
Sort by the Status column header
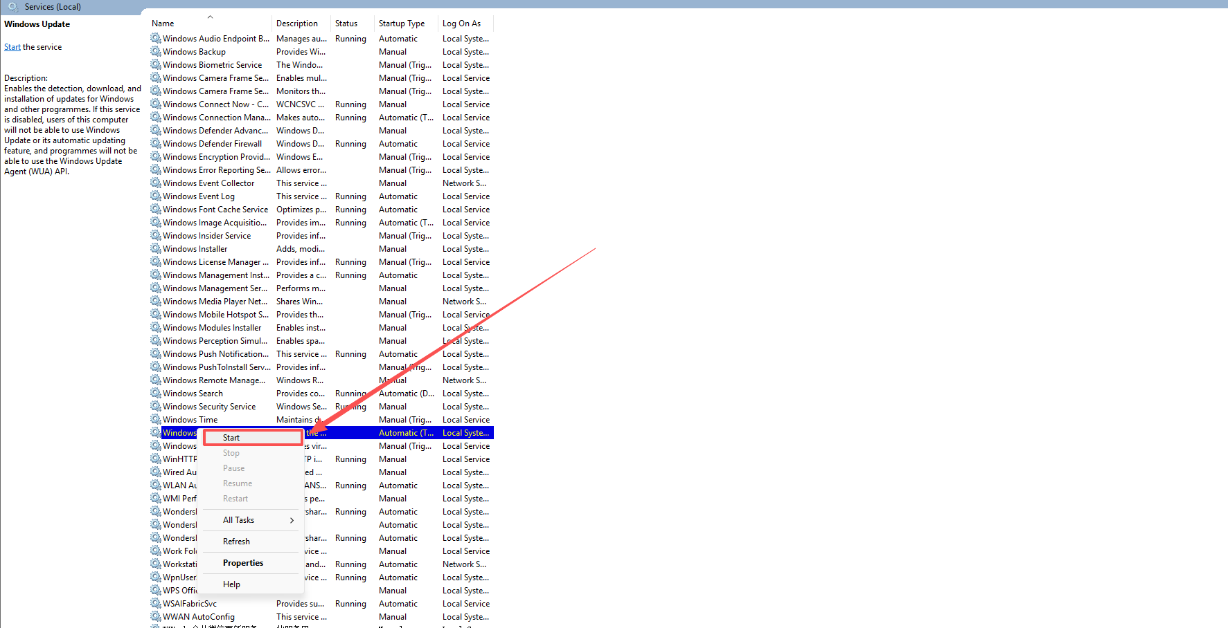tap(346, 24)
